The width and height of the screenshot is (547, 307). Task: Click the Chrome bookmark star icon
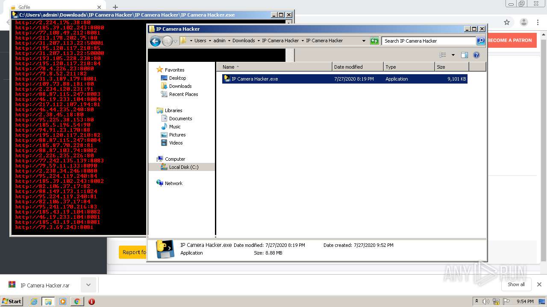click(x=507, y=22)
